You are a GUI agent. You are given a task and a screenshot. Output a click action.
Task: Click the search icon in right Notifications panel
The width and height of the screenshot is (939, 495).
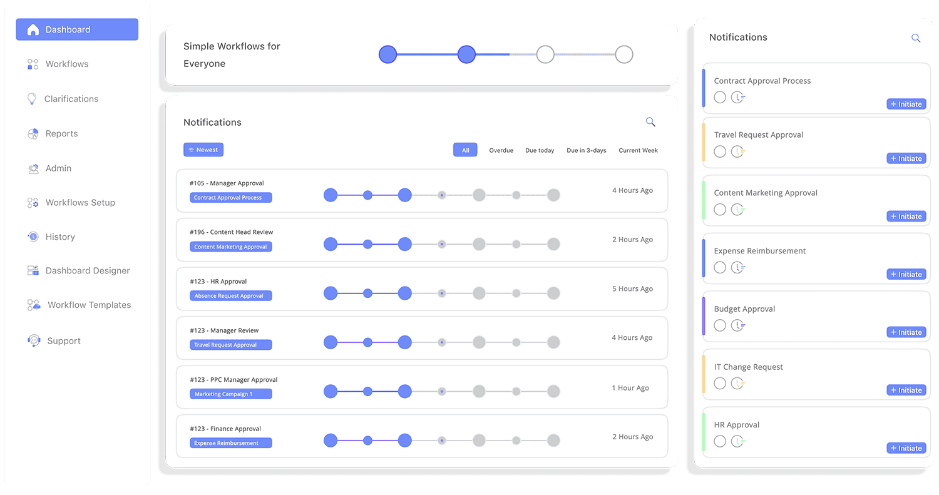coord(916,38)
